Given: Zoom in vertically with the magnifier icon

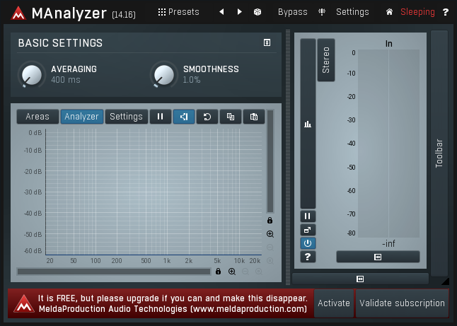Looking at the screenshot, I should (x=270, y=234).
